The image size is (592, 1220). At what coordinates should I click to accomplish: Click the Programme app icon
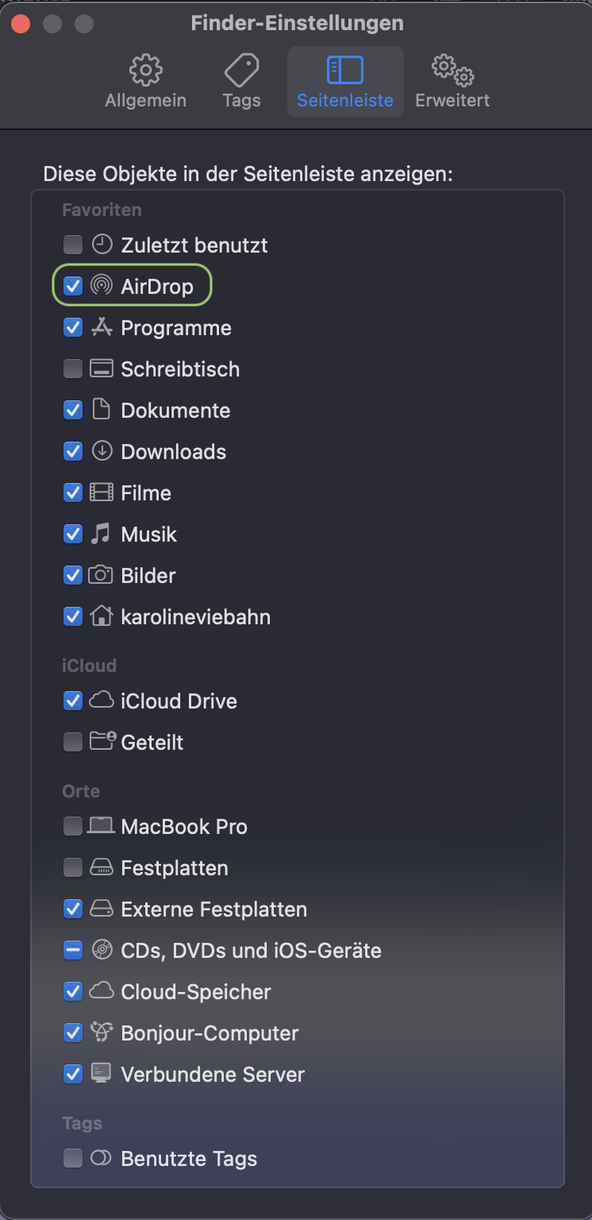click(x=101, y=327)
